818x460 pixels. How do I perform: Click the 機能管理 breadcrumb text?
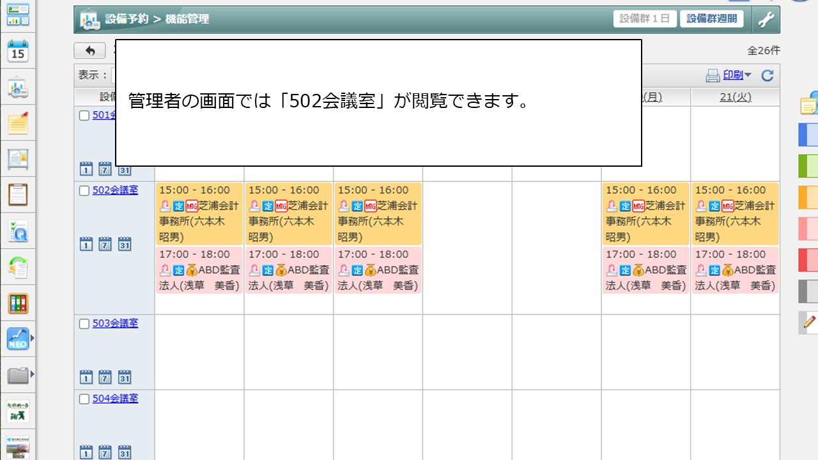pyautogui.click(x=187, y=19)
